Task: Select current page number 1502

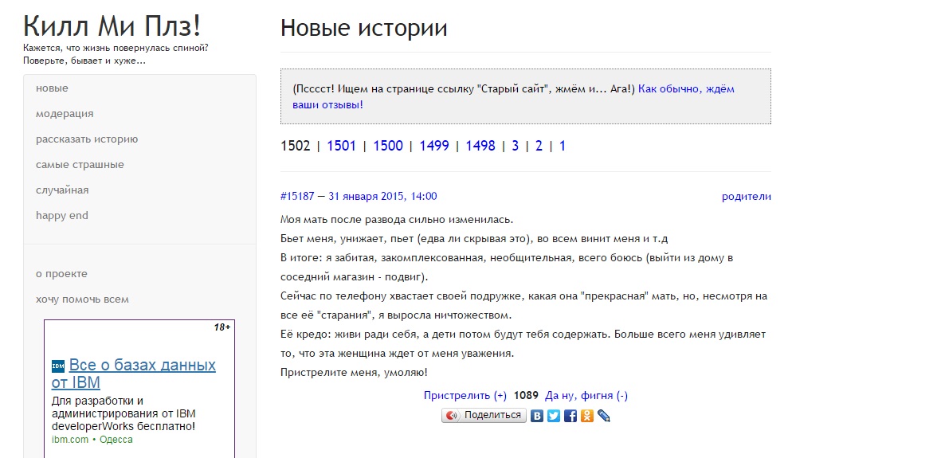Action: pos(295,146)
